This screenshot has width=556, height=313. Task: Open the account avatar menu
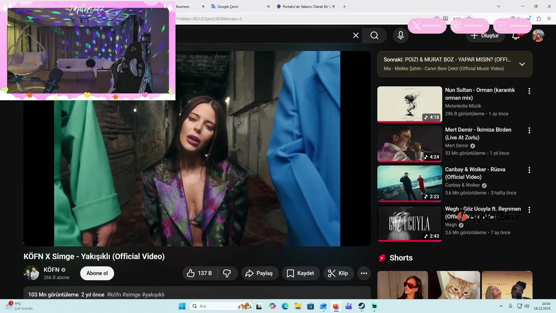(538, 36)
